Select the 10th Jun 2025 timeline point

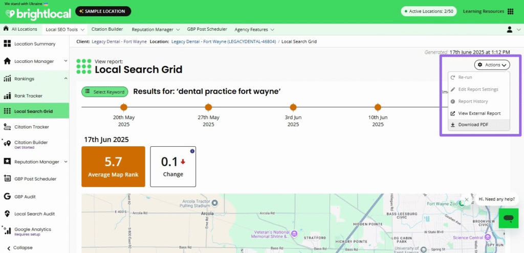click(x=378, y=107)
